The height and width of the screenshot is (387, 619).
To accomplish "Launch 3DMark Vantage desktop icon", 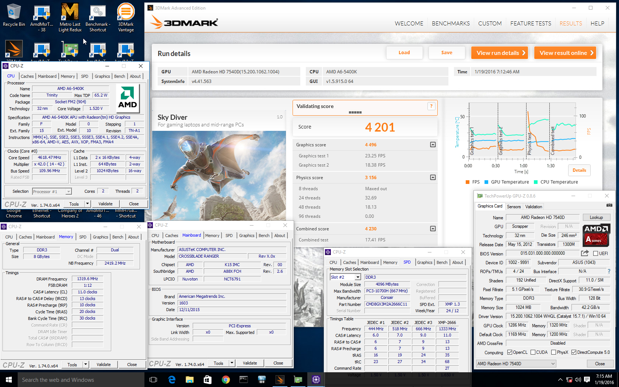I will 126,18.
